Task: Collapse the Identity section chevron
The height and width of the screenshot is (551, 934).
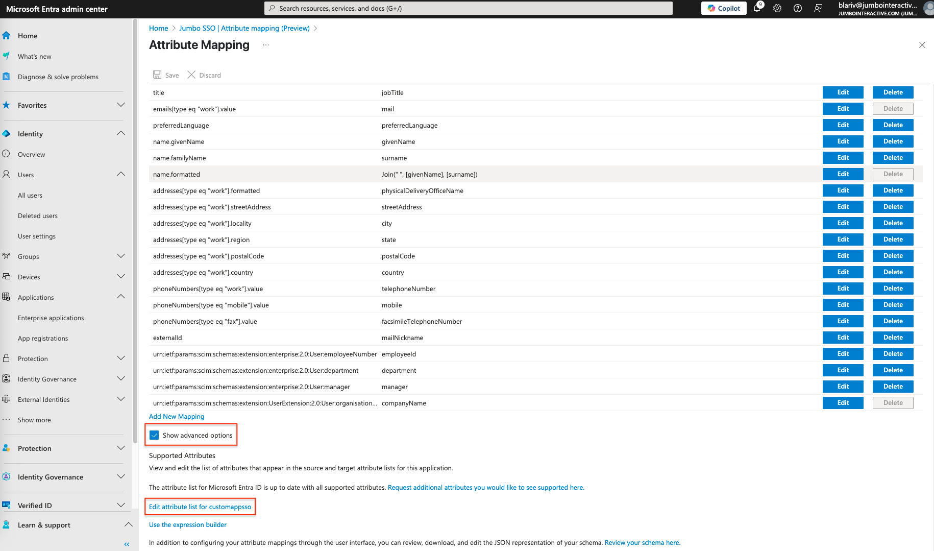Action: pyautogui.click(x=121, y=133)
